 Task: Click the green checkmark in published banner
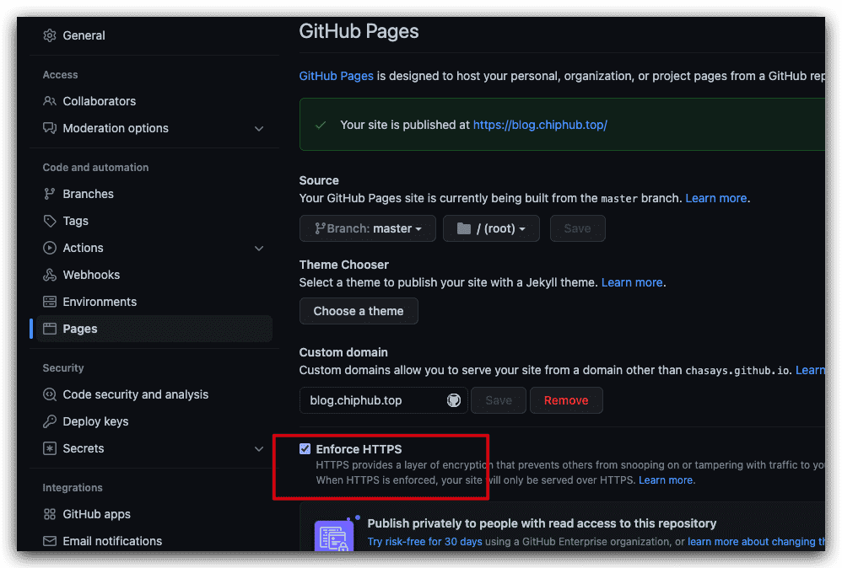point(321,125)
